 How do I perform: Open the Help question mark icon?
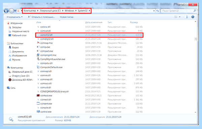coord(193,17)
